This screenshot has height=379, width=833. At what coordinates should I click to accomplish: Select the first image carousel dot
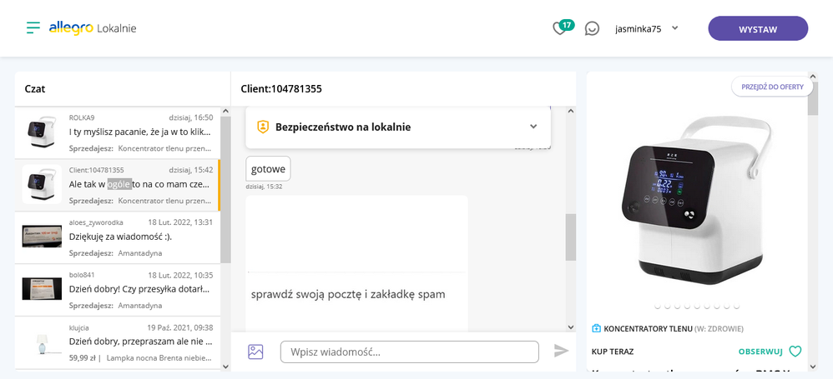tap(658, 307)
